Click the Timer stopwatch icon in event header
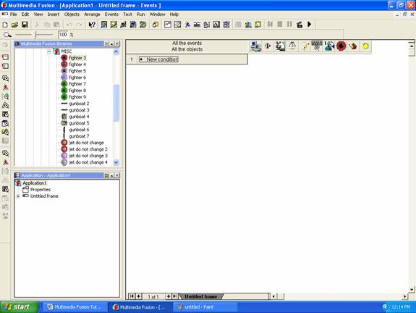This screenshot has width=416, height=313. pyautogui.click(x=292, y=46)
